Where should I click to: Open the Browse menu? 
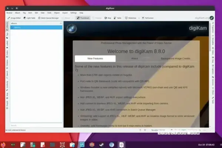click(9, 13)
